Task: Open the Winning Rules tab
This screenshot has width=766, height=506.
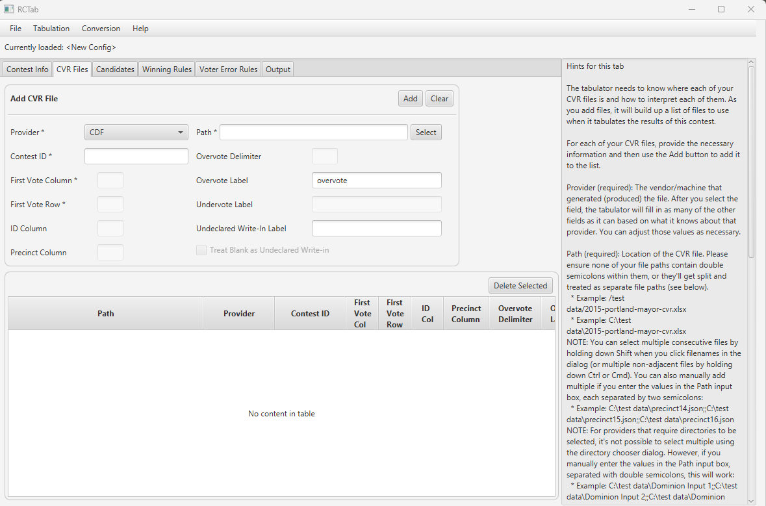Action: [x=167, y=70]
